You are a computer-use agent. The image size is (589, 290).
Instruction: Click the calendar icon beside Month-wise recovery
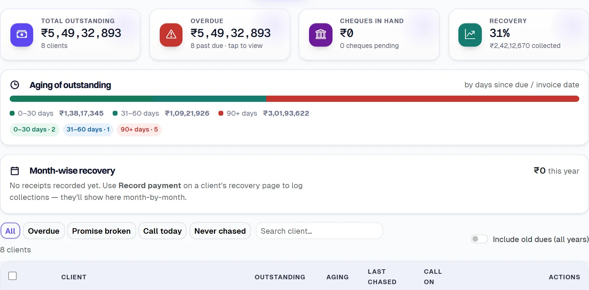point(15,171)
